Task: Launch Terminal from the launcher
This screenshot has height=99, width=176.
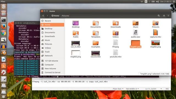Action: pyautogui.click(x=4, y=20)
